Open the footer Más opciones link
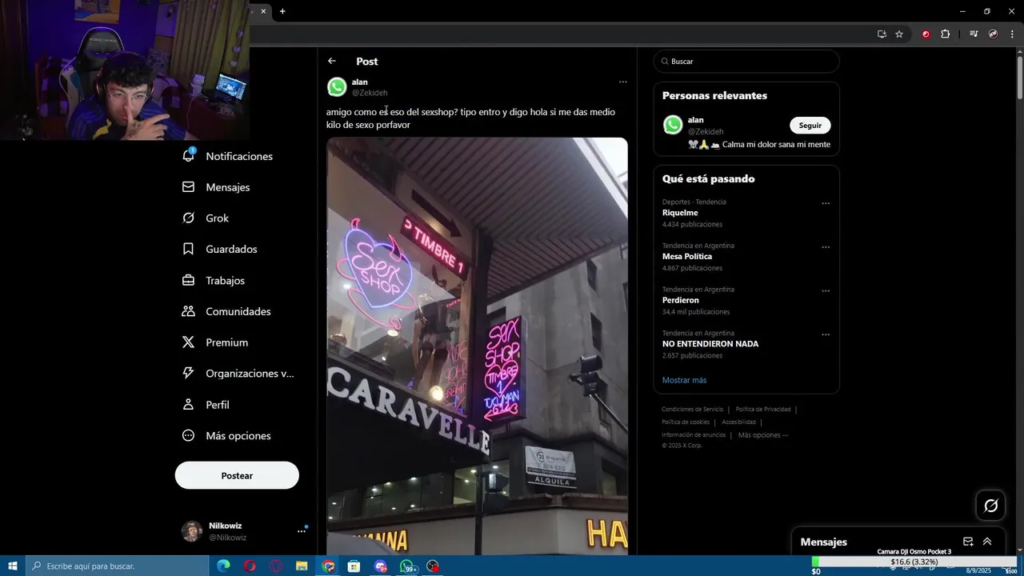Screen dimensions: 1024x576 click(762, 435)
